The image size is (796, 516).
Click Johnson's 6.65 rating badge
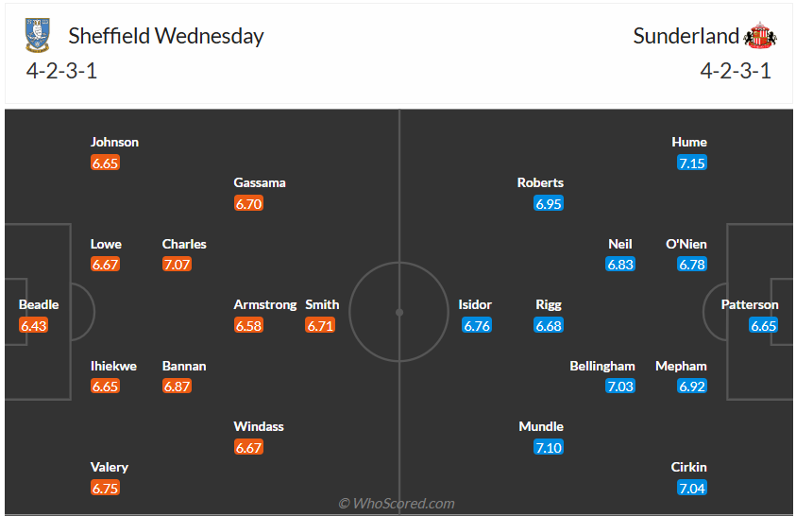pos(105,163)
